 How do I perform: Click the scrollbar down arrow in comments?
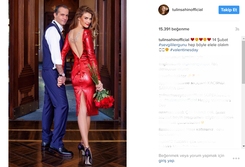coord(243,146)
